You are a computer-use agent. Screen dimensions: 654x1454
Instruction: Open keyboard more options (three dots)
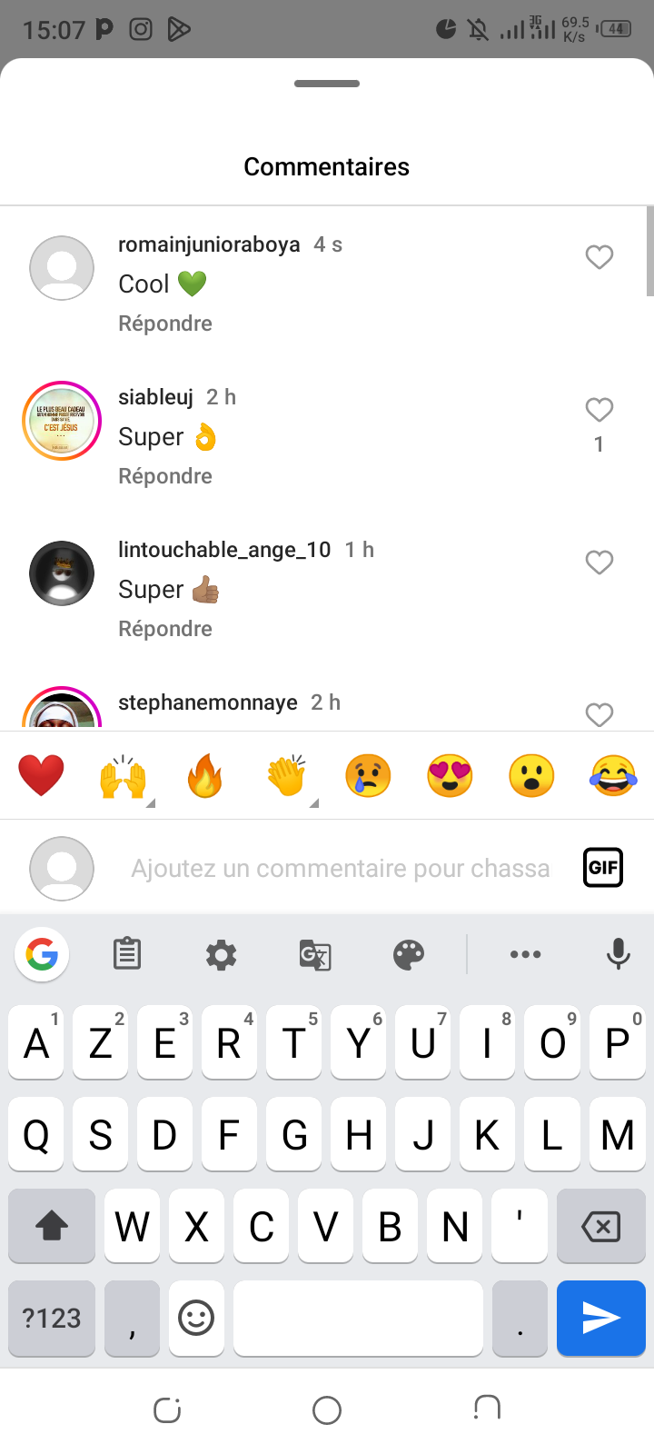pyautogui.click(x=526, y=954)
